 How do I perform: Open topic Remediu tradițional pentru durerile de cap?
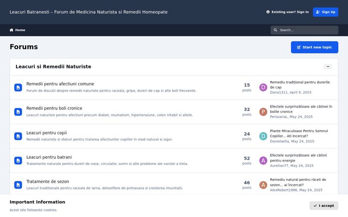pyautogui.click(x=300, y=85)
